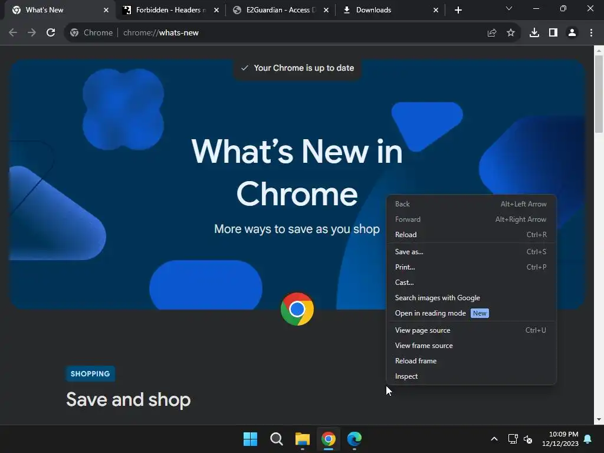The image size is (604, 453).
Task: Show hidden system tray icons
Action: point(494,439)
